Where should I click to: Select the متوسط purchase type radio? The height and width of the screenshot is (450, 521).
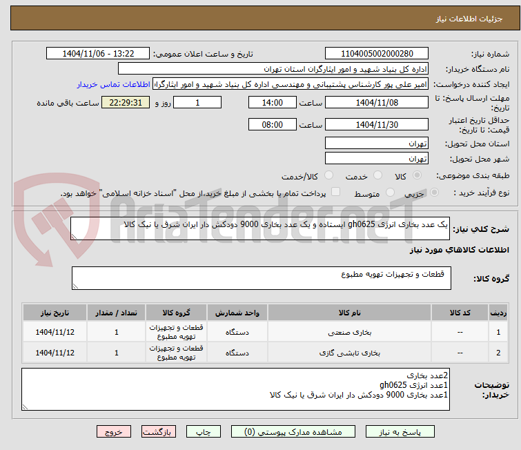(390, 193)
